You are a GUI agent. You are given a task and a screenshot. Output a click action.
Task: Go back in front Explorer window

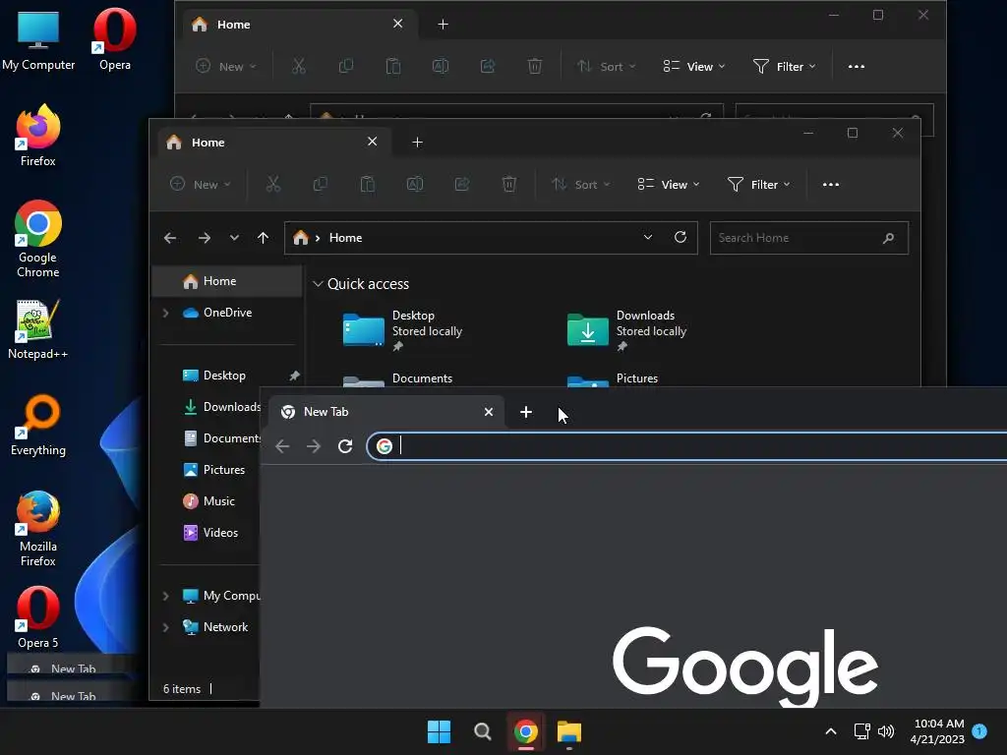[x=170, y=238]
